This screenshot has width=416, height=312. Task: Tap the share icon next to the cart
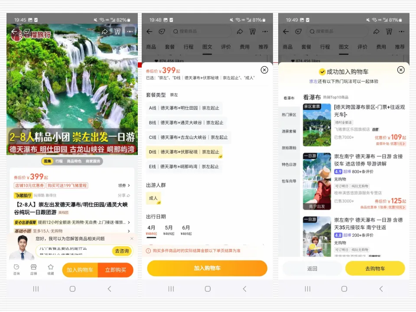point(104,32)
